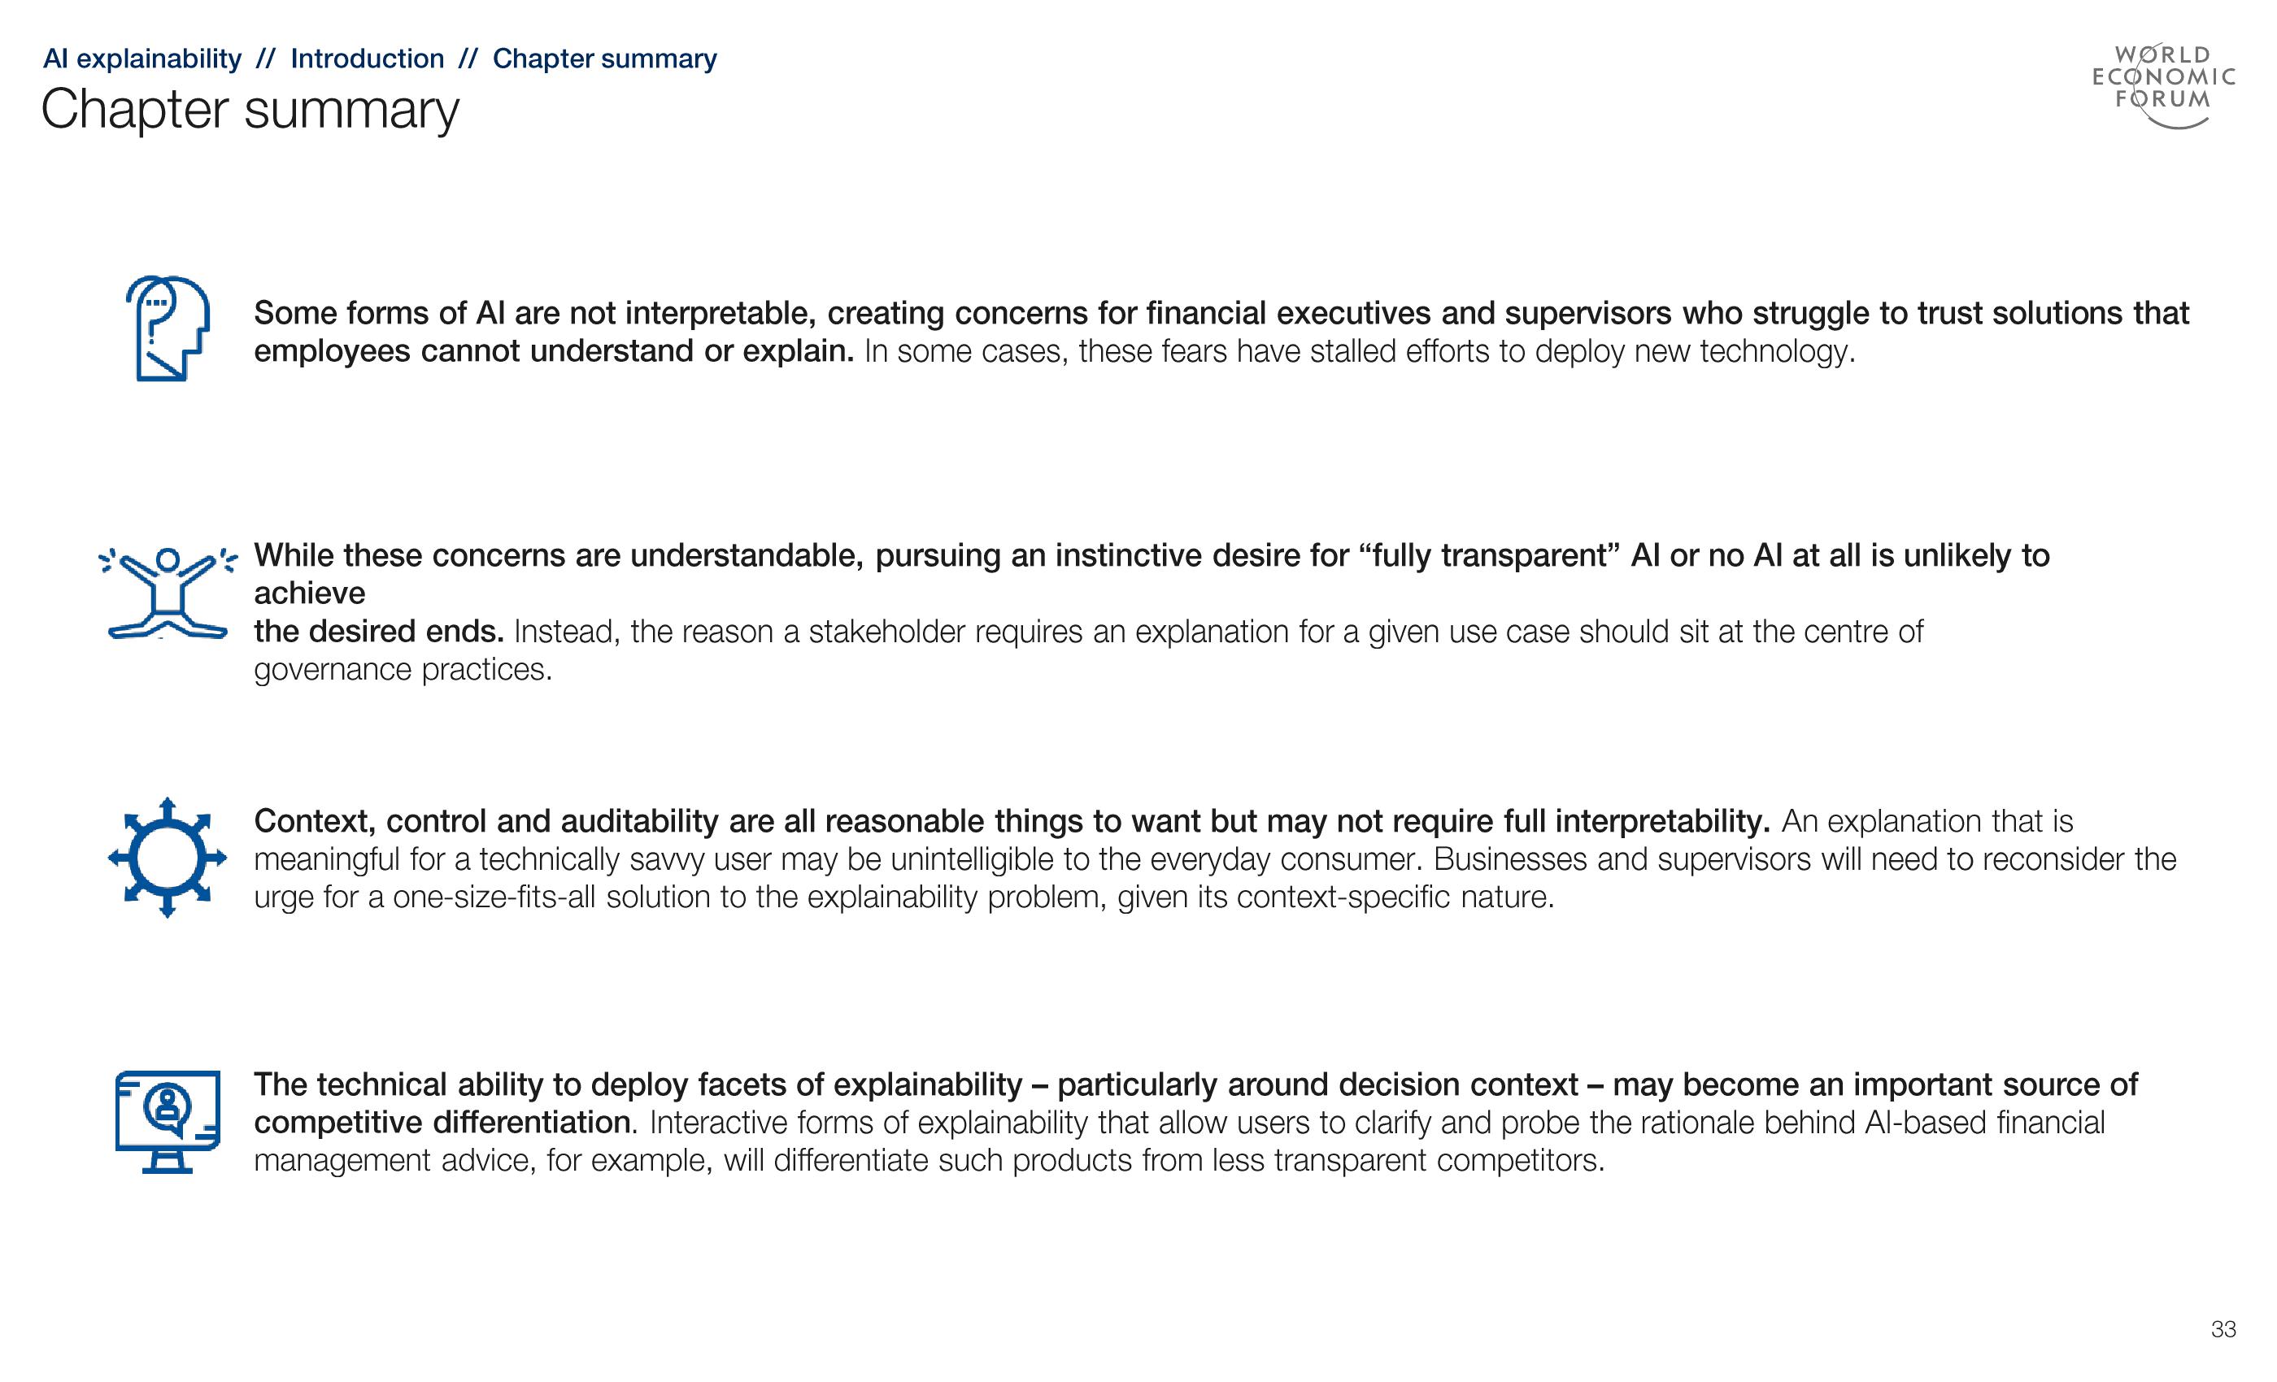Click the sentence starting 'Instead, the reason a stakeholder'

point(1218,632)
